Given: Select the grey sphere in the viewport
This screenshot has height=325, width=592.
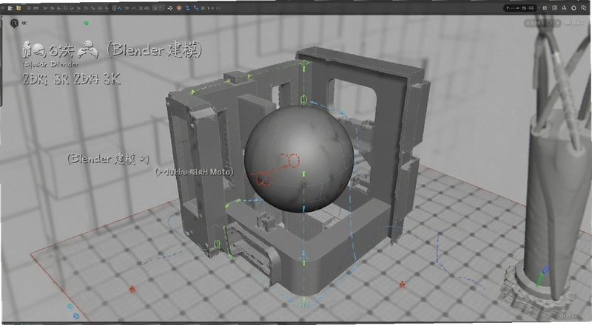Looking at the screenshot, I should pos(300,158).
